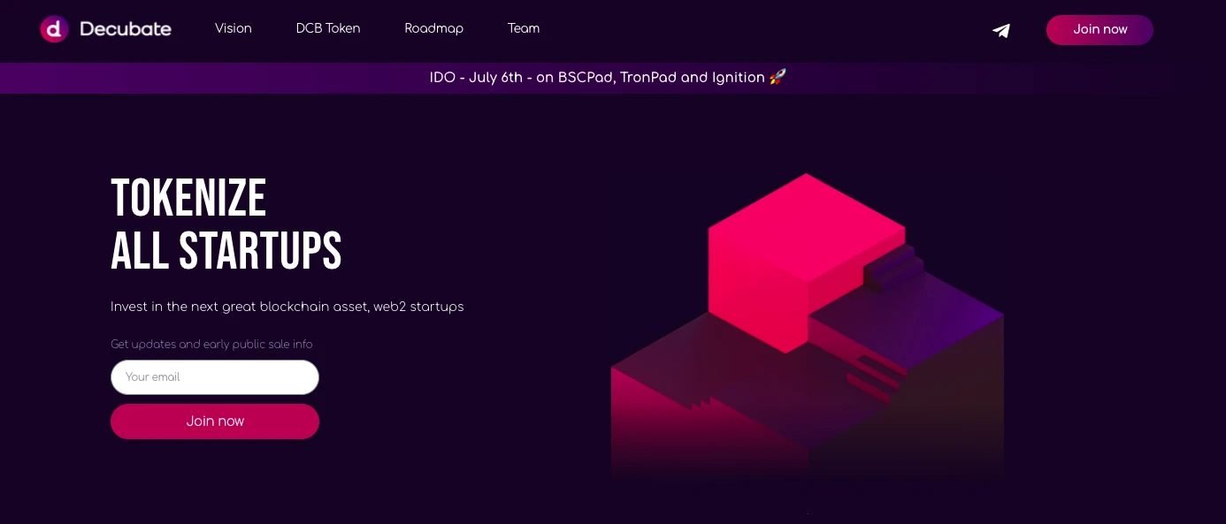Open the Vision menu item

point(234,28)
